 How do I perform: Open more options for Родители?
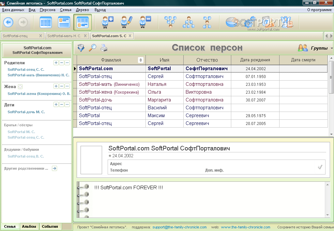(x=67, y=63)
